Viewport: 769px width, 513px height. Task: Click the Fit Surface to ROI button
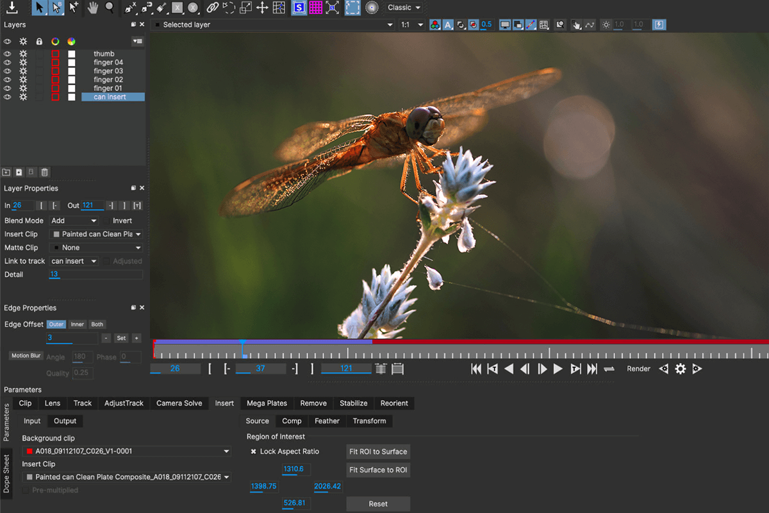[x=378, y=469]
